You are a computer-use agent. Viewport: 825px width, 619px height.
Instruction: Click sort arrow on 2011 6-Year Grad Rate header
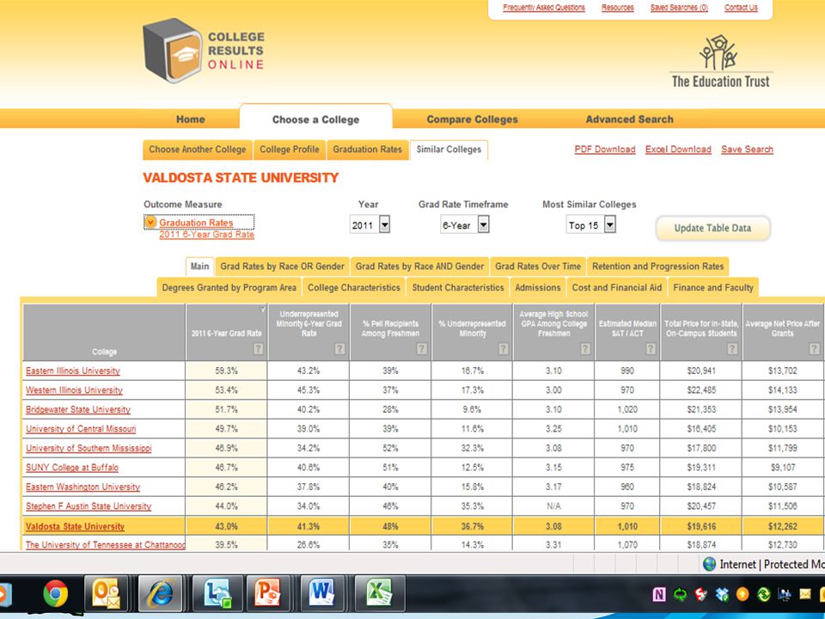coord(263,310)
